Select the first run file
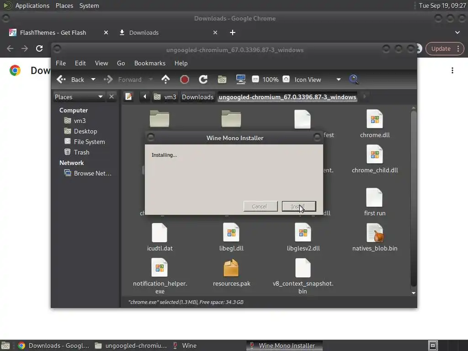Screen dimensions: 468x351 [375, 202]
